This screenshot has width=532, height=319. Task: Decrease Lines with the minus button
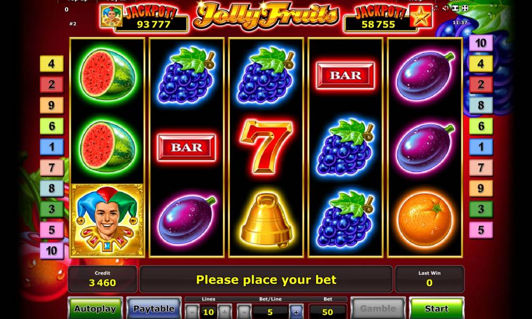192,312
